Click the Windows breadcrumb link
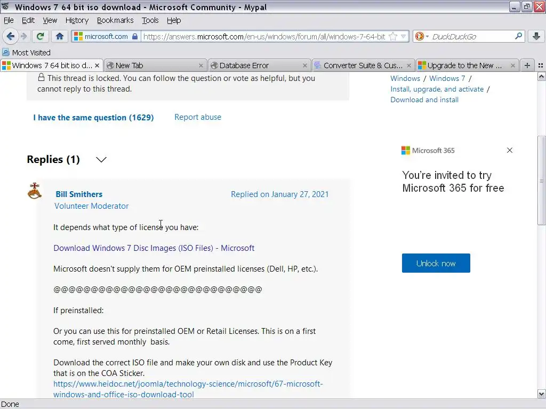Viewport: 546px width, 409px height. [x=405, y=79]
